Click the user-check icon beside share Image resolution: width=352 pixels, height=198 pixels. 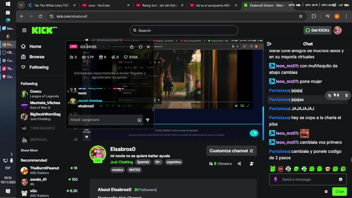coord(252,164)
